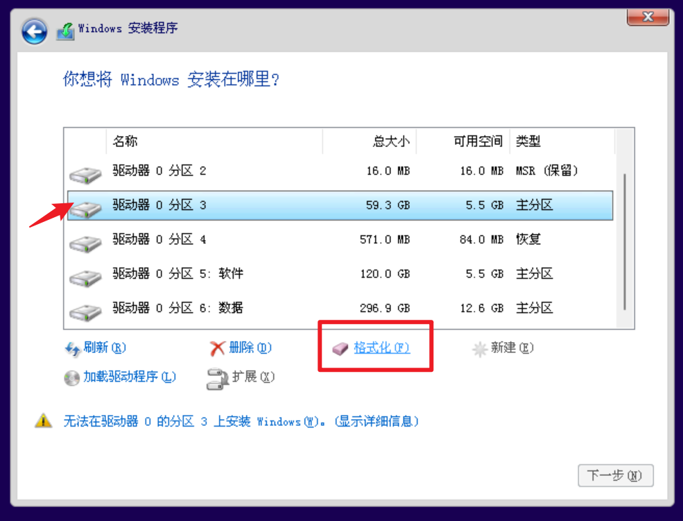The width and height of the screenshot is (683, 521).
Task: Click the drive icon for 分区 6: 数据
Action: point(85,312)
